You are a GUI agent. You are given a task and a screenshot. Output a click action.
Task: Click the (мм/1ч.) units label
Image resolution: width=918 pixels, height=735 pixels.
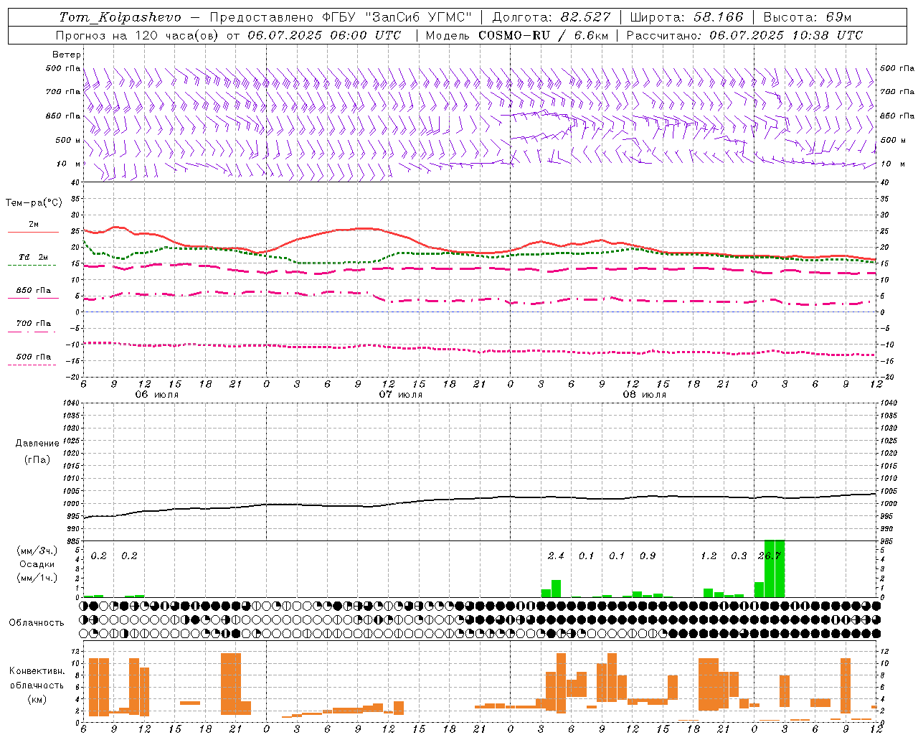coord(37,578)
